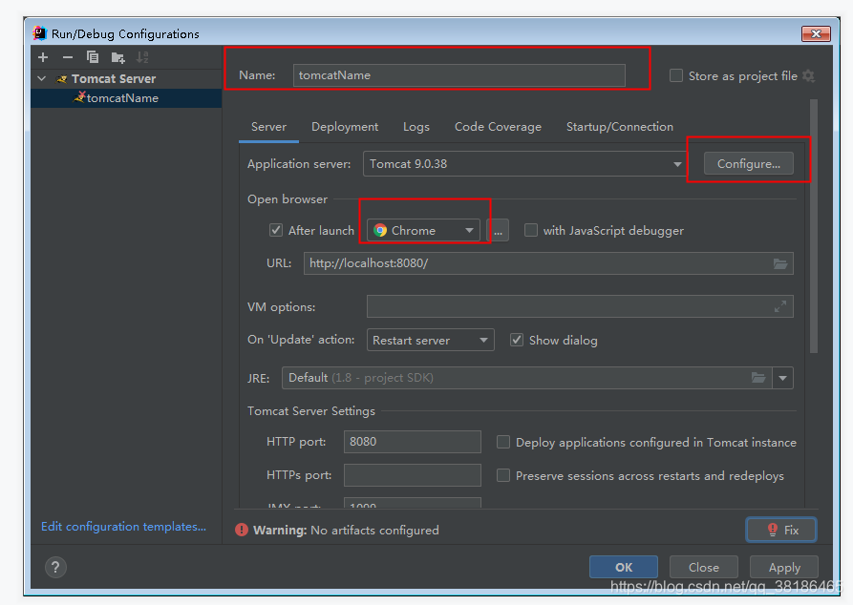Click the Apply button
The width and height of the screenshot is (853, 605).
point(784,567)
